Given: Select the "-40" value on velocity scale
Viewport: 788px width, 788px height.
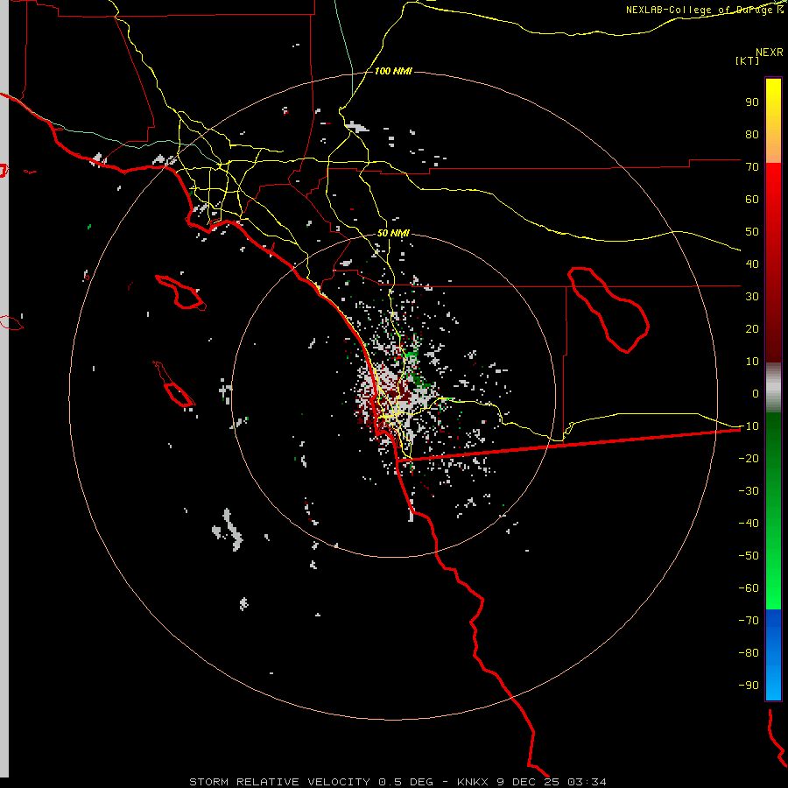Looking at the screenshot, I should (749, 524).
